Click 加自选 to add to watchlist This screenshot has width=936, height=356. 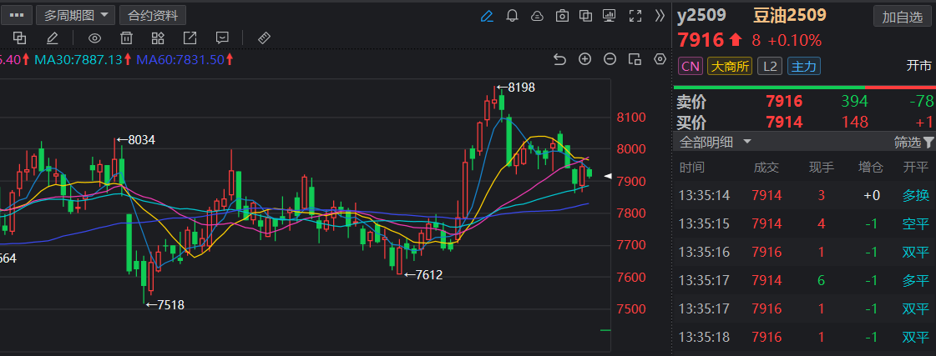point(903,17)
